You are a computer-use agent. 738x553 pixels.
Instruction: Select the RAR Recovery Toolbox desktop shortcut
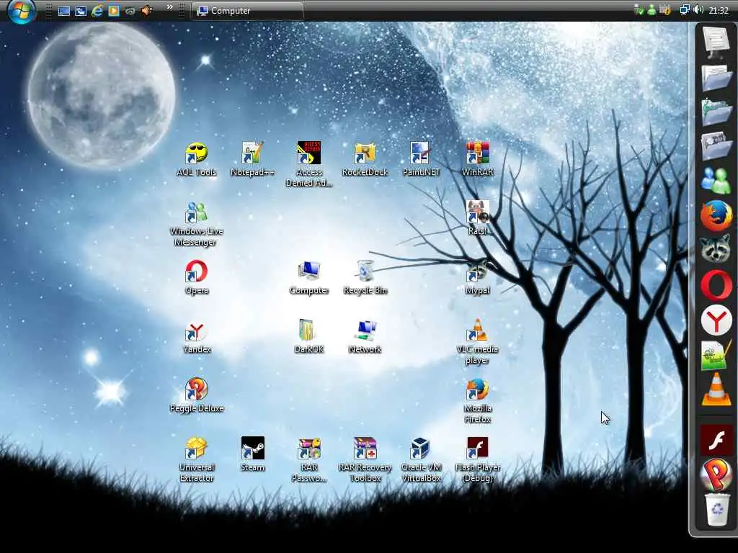pyautogui.click(x=365, y=460)
